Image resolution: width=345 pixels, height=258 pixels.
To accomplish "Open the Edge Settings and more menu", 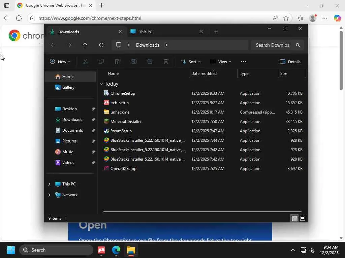I will (325, 18).
